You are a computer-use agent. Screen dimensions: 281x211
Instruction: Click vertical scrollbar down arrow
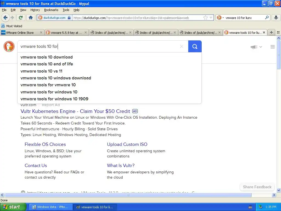(x=279, y=190)
